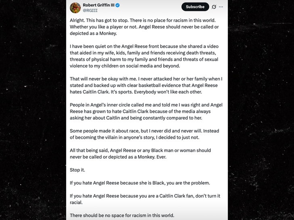Select the paragraph beginning "I have been quiet"
294x220 pixels.
[x=145, y=56]
